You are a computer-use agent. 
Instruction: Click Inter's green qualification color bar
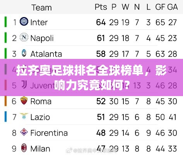click(5, 22)
